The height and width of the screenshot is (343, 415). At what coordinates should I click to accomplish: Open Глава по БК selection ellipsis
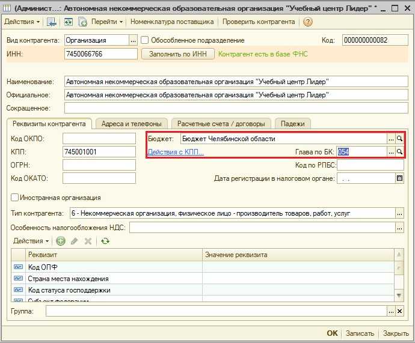point(391,152)
